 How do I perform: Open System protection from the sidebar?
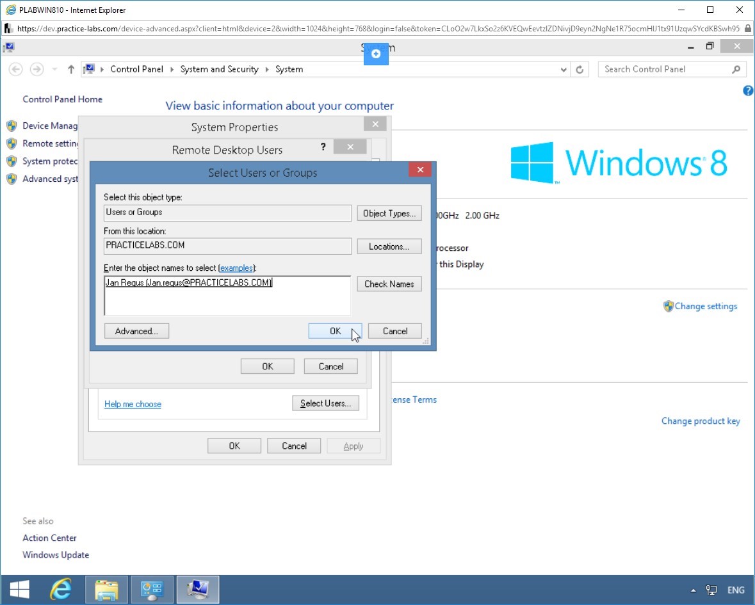tap(50, 161)
